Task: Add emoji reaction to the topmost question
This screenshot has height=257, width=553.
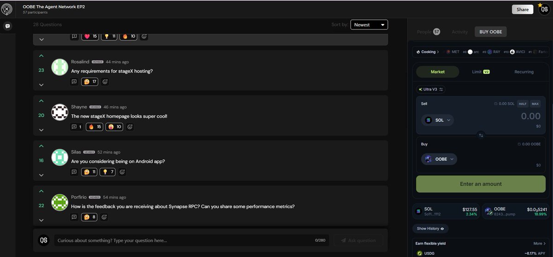Action: tap(144, 36)
